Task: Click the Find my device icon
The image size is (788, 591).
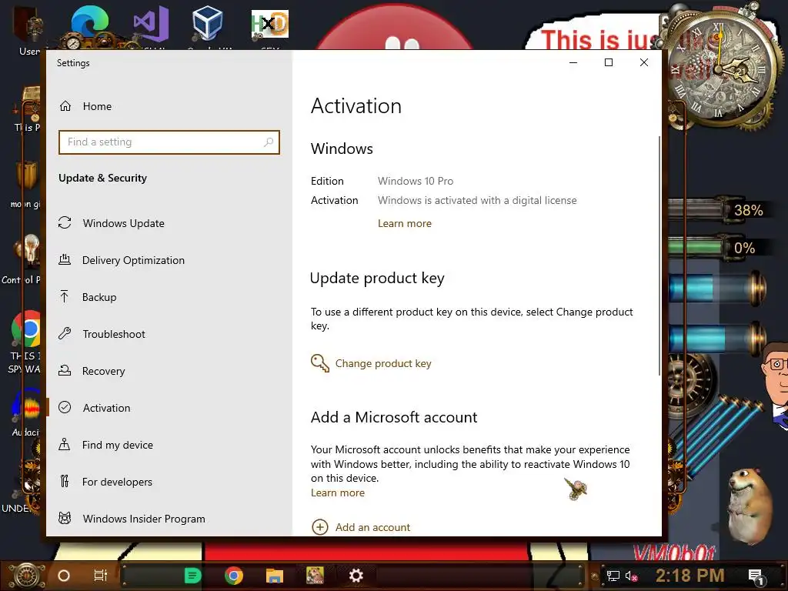Action: click(65, 444)
